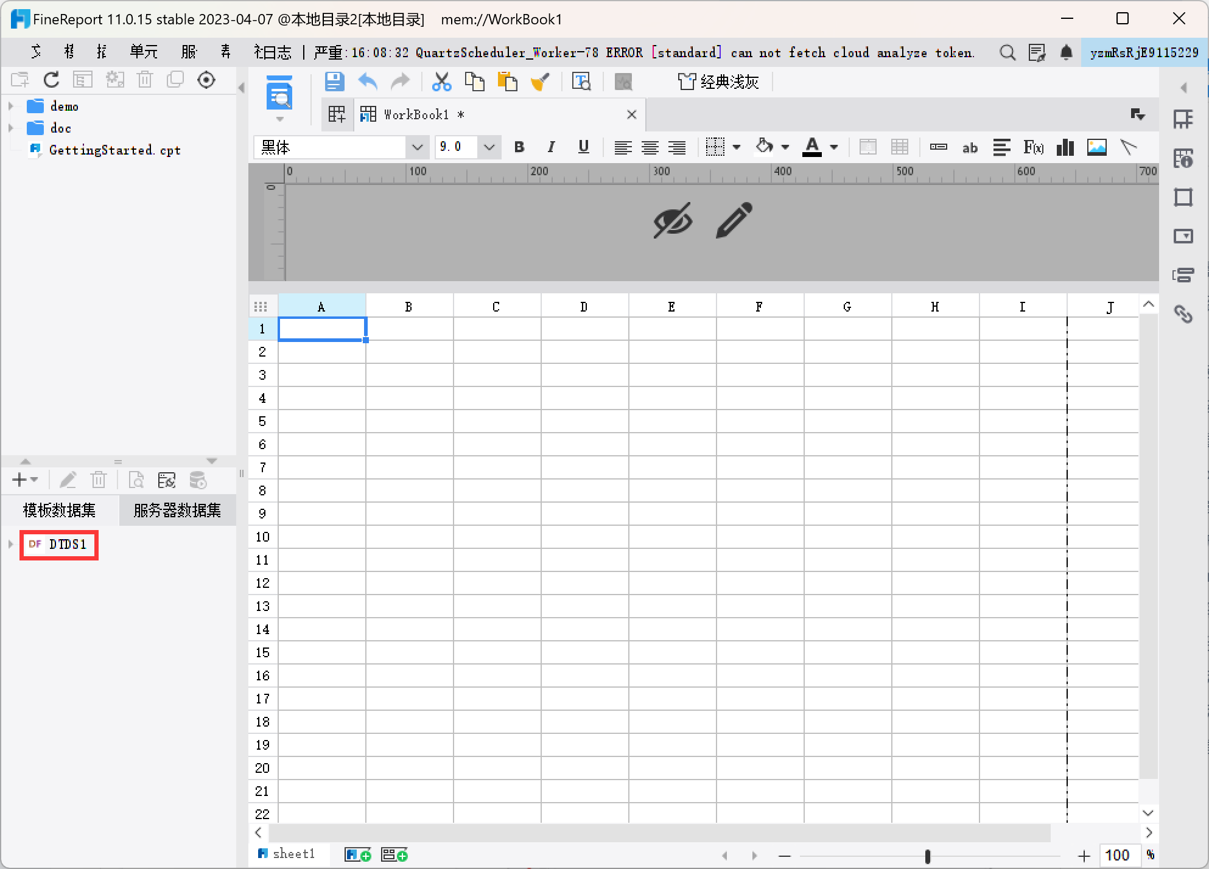This screenshot has height=869, width=1209.
Task: Toggle the hidden-eye visibility icon
Action: click(x=673, y=220)
